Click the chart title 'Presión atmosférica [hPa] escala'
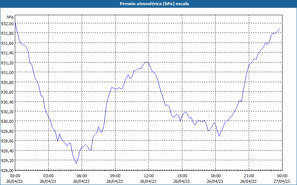Screen dimensions: 297x185 [154, 4]
